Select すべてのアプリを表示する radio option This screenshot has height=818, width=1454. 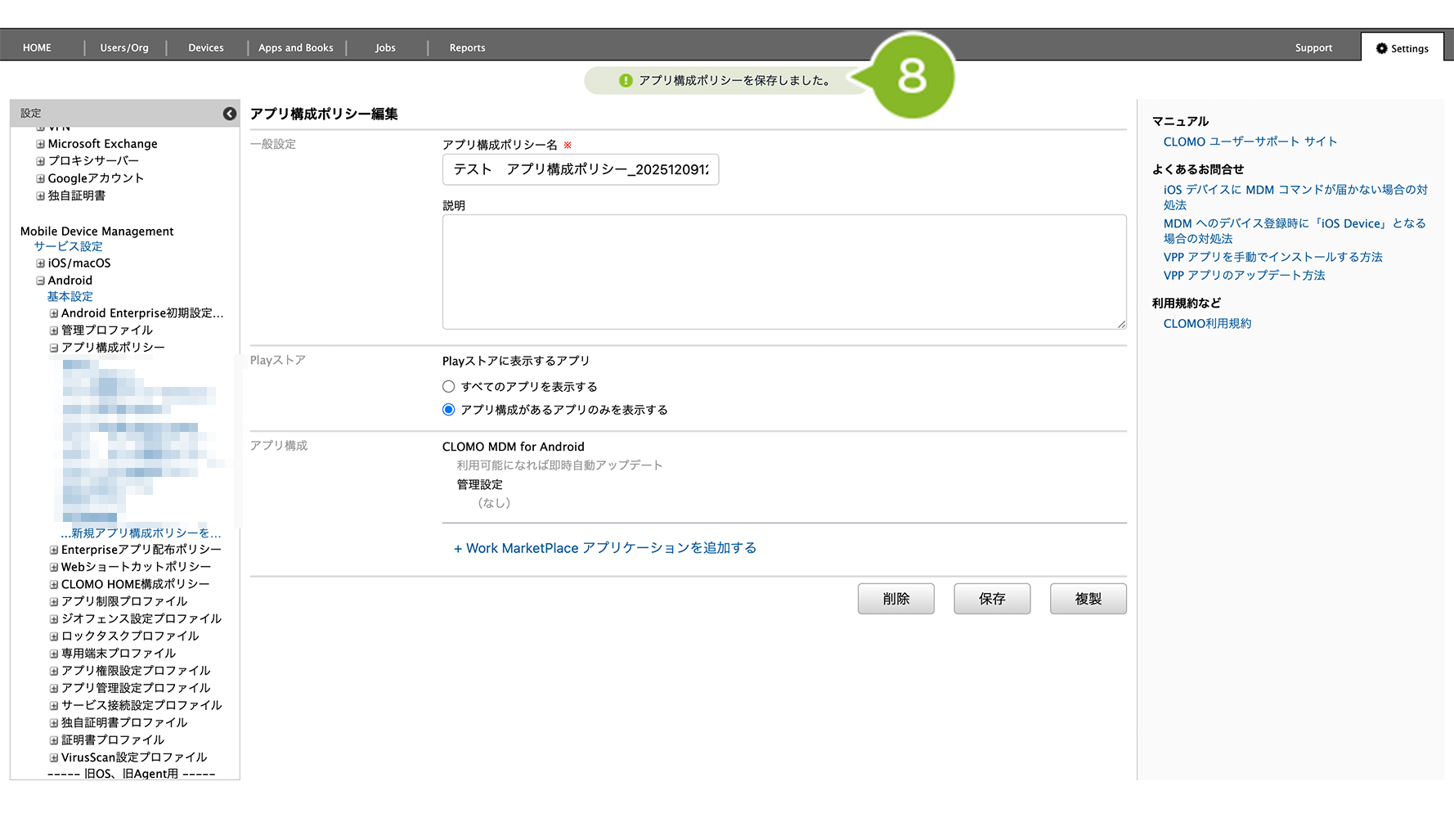pos(448,387)
